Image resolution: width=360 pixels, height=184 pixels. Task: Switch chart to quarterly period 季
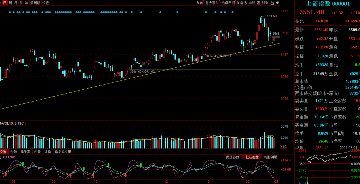pyautogui.click(x=21, y=3)
